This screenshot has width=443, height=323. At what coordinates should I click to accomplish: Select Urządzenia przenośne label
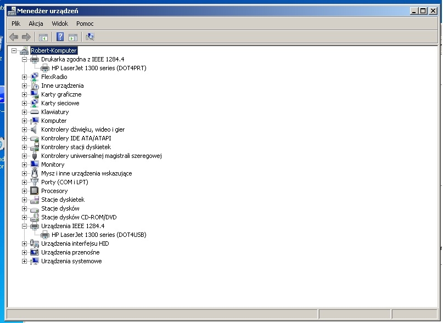[70, 252]
